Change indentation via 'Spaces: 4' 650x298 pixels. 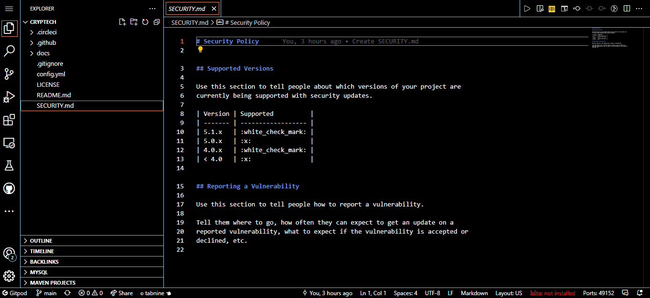pyautogui.click(x=405, y=293)
